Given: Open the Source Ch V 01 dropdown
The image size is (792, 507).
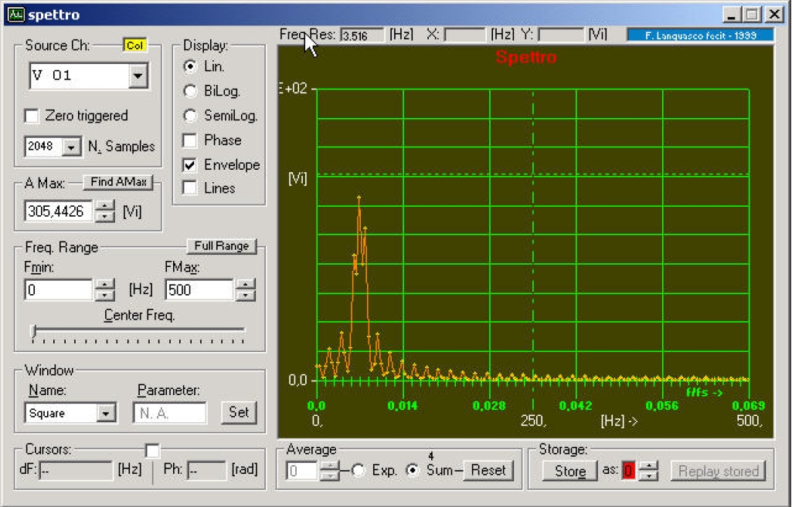Looking at the screenshot, I should coord(138,76).
